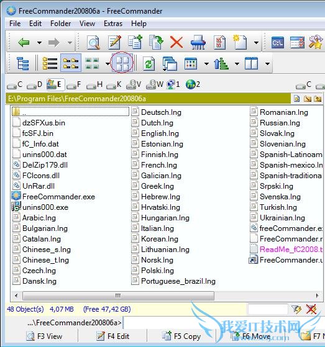325x347 pixels.
Task: Click the horizontal scrollbar thumb
Action: [118, 295]
